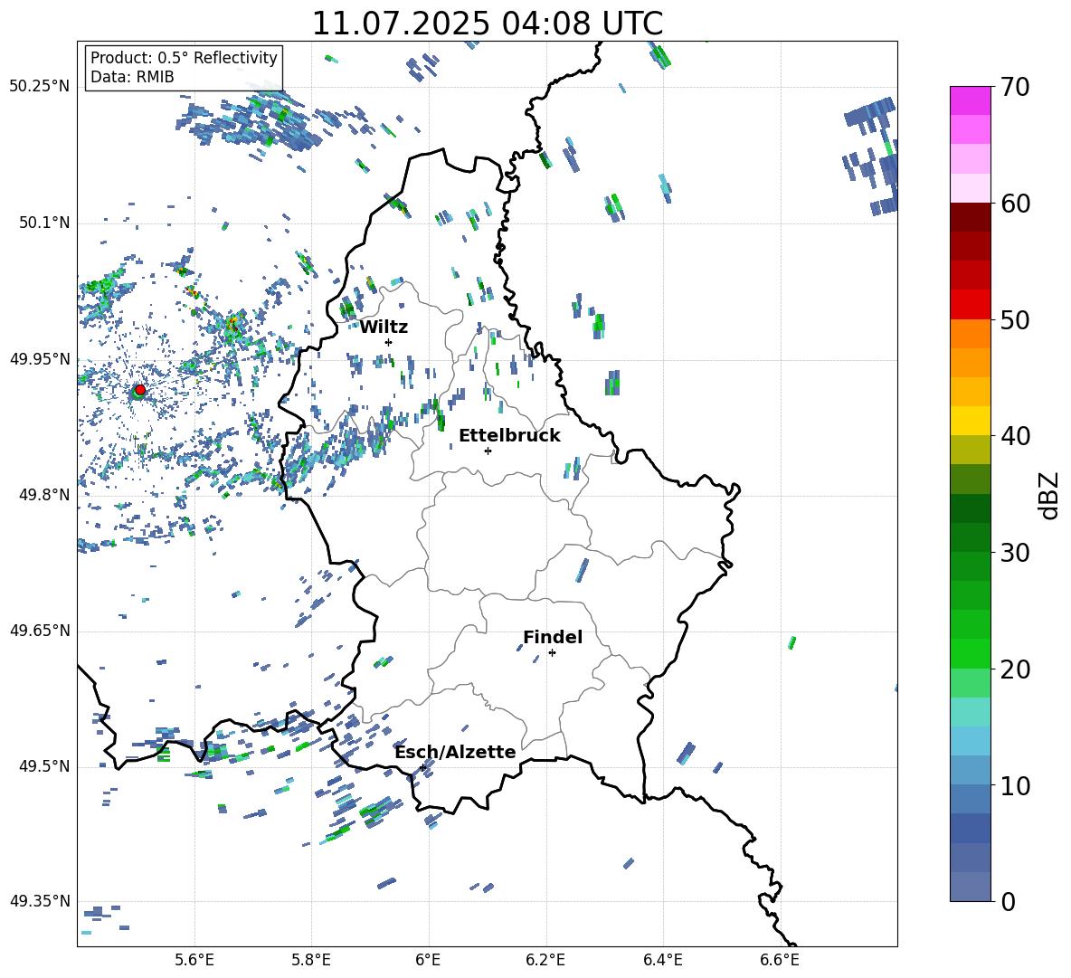
Task: Click the Findel city label
Action: pyautogui.click(x=553, y=638)
